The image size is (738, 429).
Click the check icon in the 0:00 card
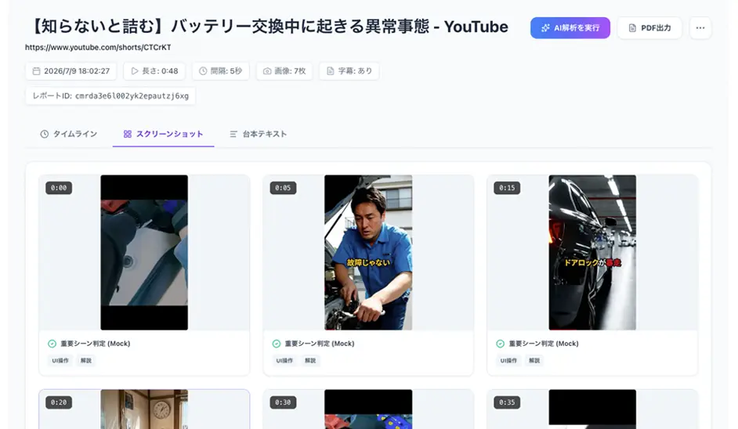52,344
